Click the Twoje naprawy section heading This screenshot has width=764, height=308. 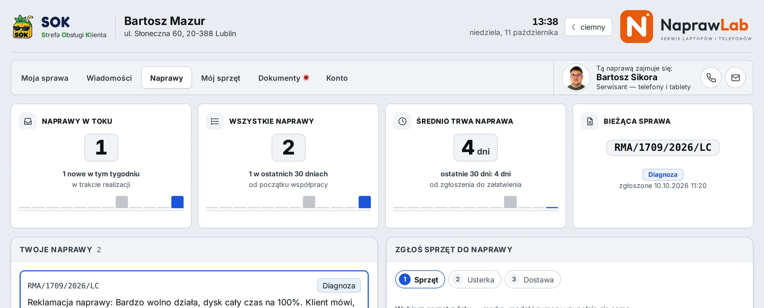coord(56,250)
